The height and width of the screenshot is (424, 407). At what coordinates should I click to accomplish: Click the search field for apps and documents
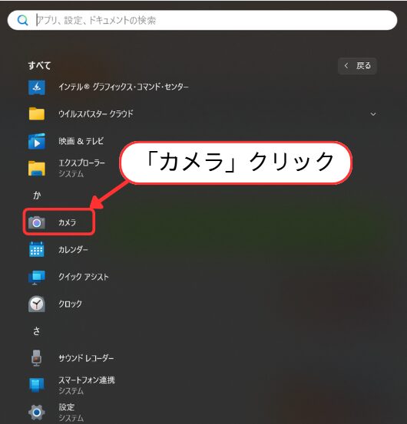pyautogui.click(x=202, y=20)
